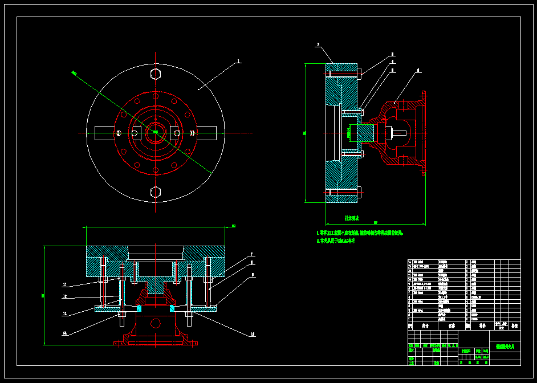Select width dimension text above front section view
Screen dimensions: 537x383
[234, 226]
